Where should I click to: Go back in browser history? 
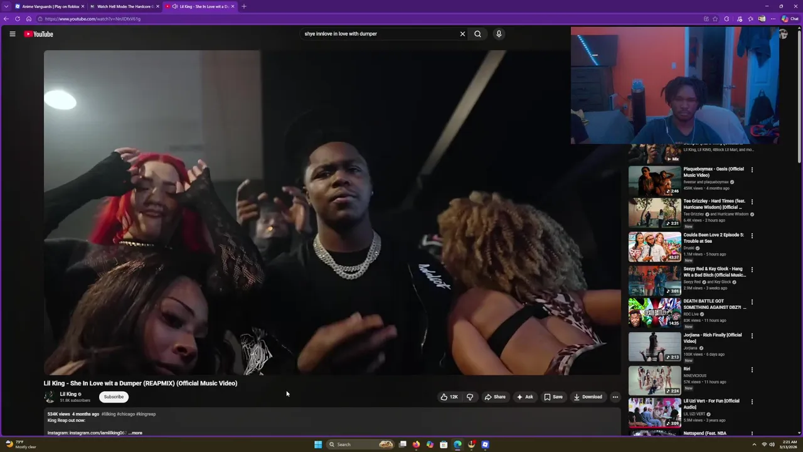point(6,19)
